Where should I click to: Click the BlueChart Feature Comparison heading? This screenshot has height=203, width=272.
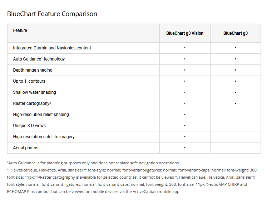[52, 14]
